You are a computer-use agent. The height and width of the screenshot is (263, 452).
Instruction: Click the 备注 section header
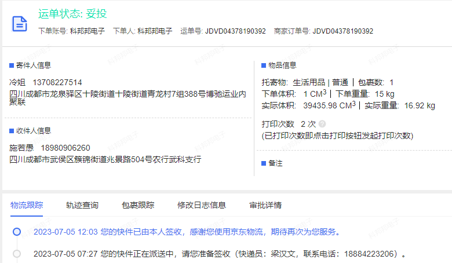click(272, 163)
